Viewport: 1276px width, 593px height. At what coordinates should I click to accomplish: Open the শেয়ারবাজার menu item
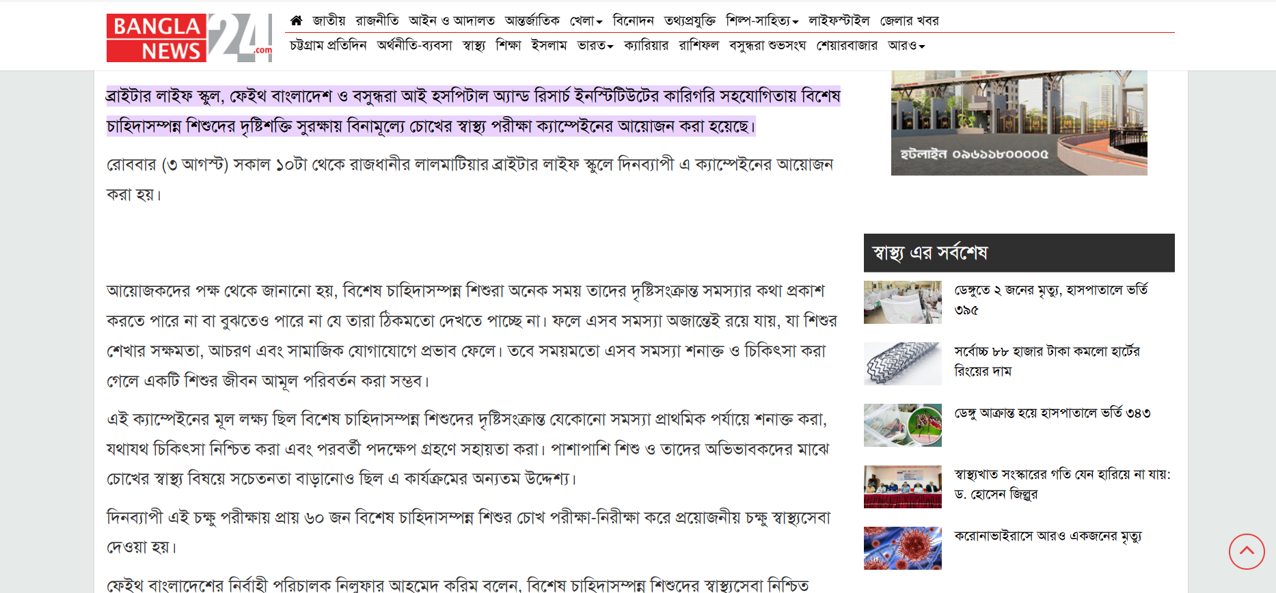847,46
